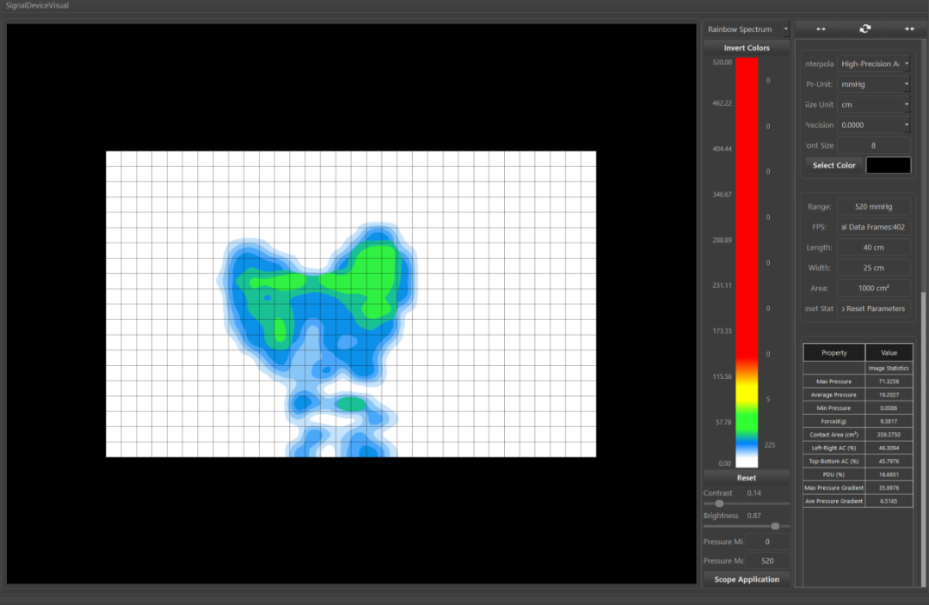Open the Rainbow Spectrum color map dropdown
929x605 pixels.
coord(746,29)
